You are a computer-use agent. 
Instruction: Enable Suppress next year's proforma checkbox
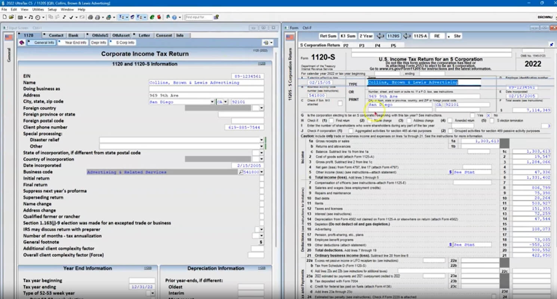point(262,191)
